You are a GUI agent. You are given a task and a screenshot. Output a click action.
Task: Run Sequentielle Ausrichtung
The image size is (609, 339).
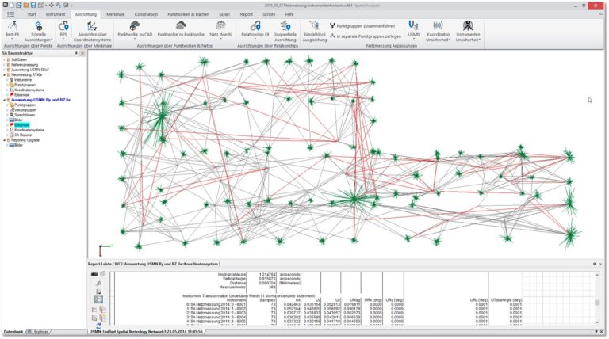tap(285, 31)
